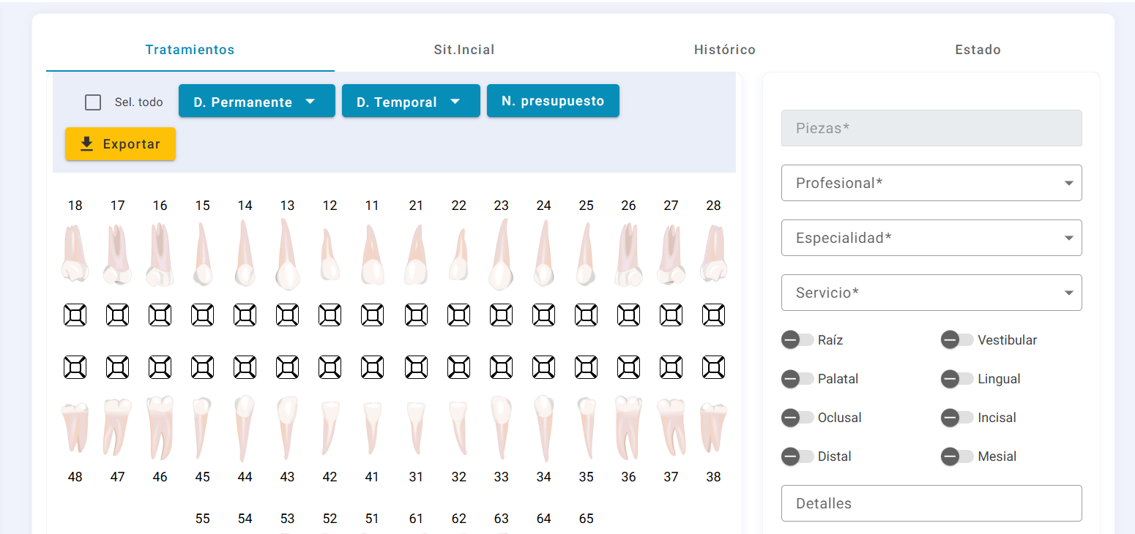Pick tooth 21 image

pos(417,254)
